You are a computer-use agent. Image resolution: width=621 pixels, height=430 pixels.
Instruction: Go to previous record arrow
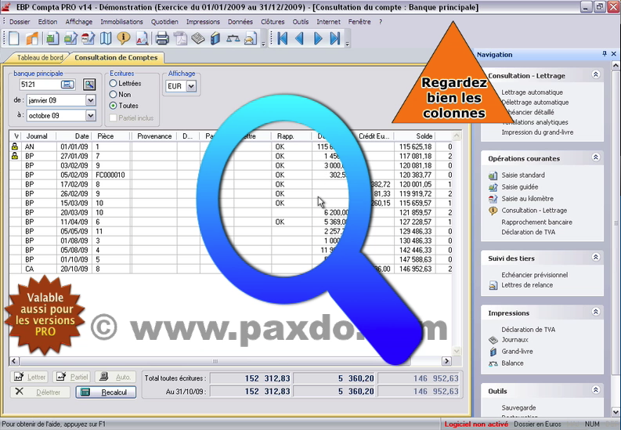[x=300, y=38]
